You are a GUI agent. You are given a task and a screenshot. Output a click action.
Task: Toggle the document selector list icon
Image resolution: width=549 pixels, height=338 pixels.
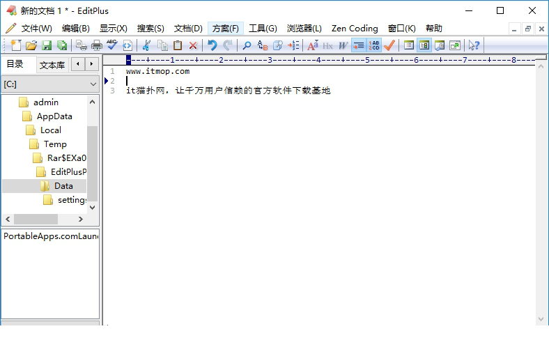click(x=408, y=45)
